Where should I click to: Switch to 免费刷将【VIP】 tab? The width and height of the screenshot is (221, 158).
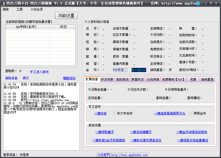173,80
